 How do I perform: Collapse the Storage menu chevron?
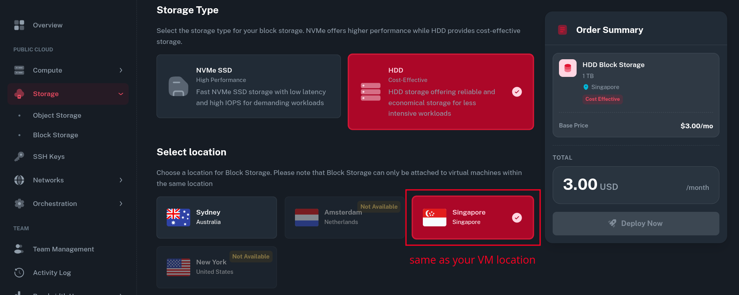[121, 94]
